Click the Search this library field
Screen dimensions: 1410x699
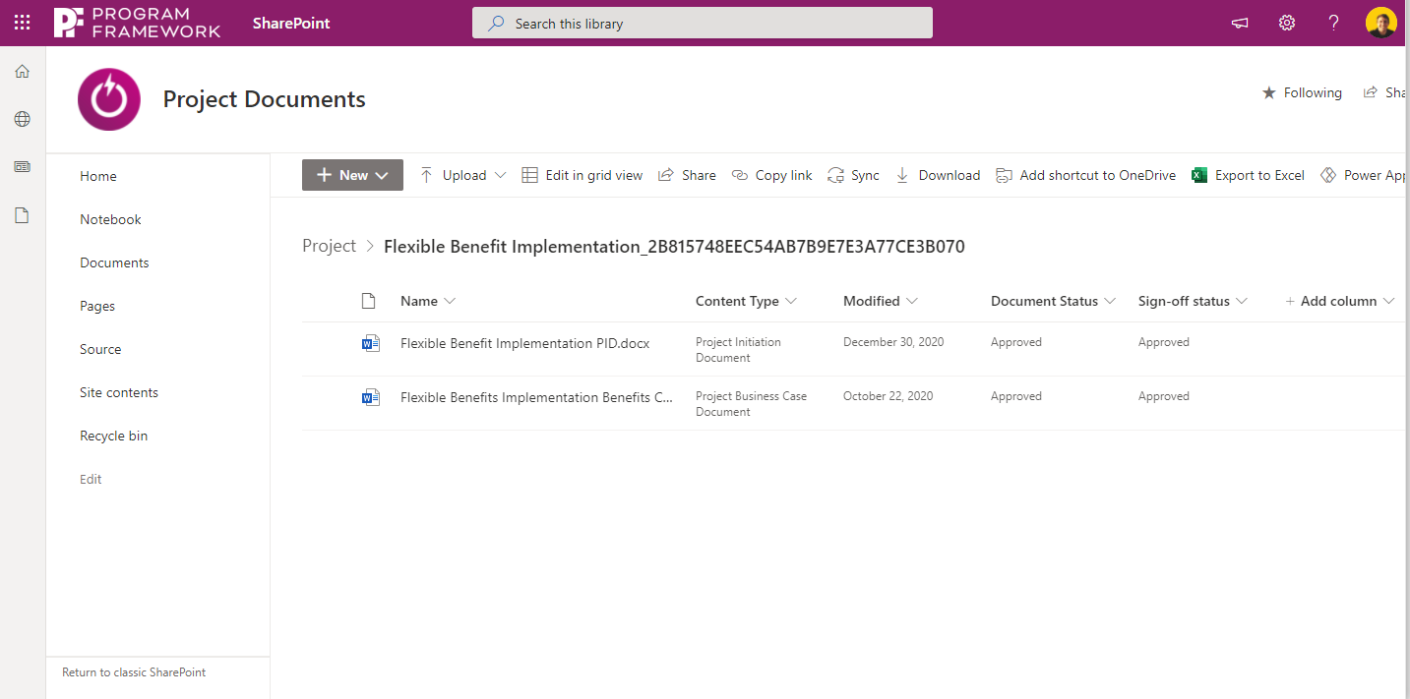703,23
